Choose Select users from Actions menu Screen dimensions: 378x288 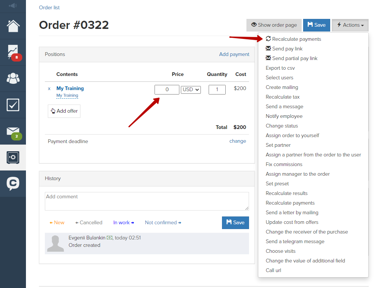click(279, 77)
